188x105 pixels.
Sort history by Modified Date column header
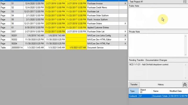tap(178, 91)
